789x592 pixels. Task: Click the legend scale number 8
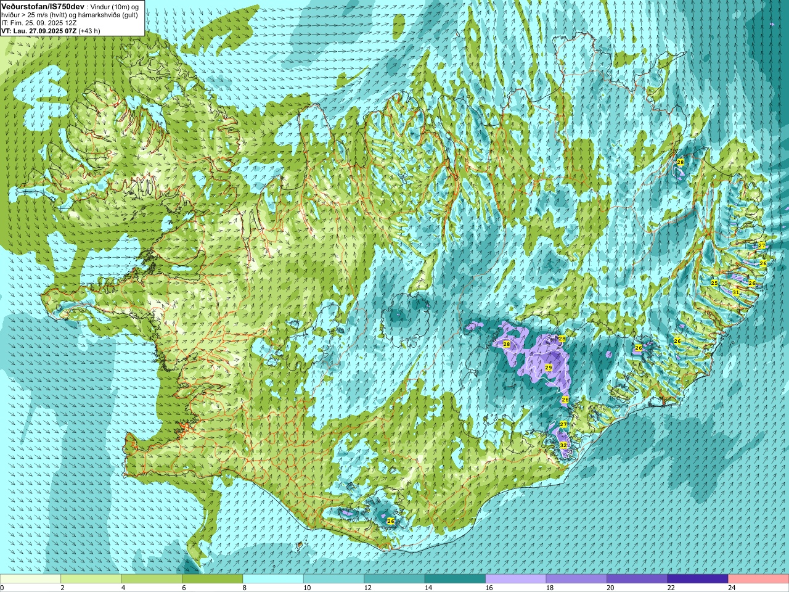(x=245, y=588)
